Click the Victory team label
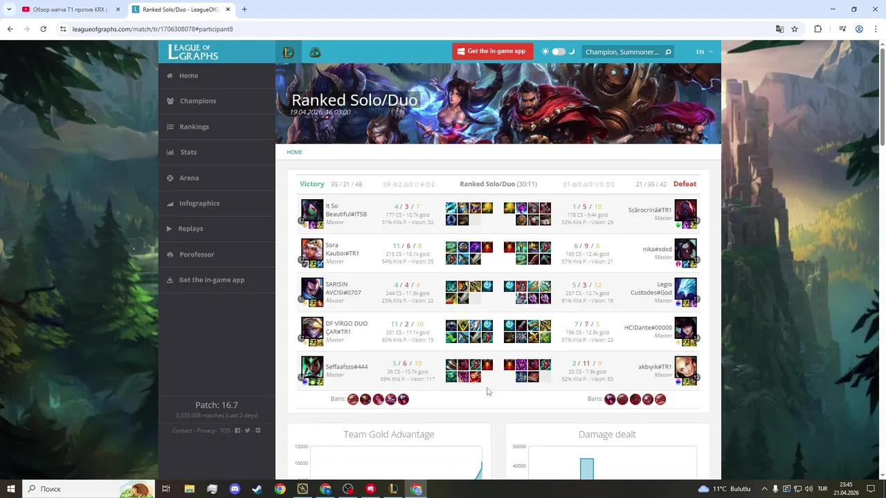 [311, 184]
